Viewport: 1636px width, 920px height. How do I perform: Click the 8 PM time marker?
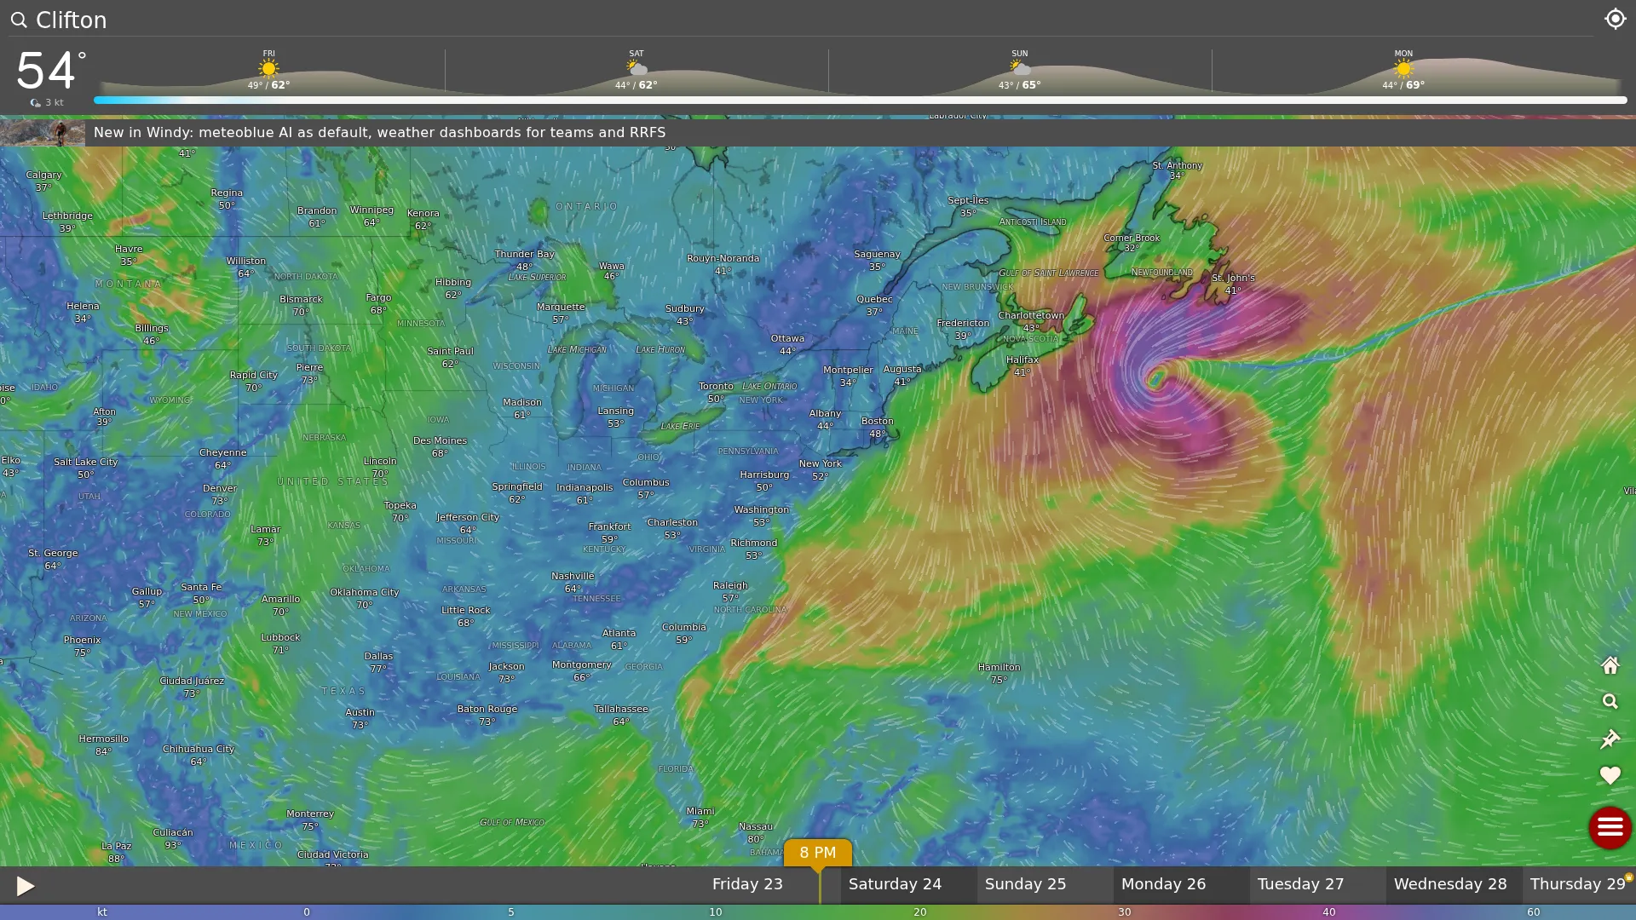817,853
